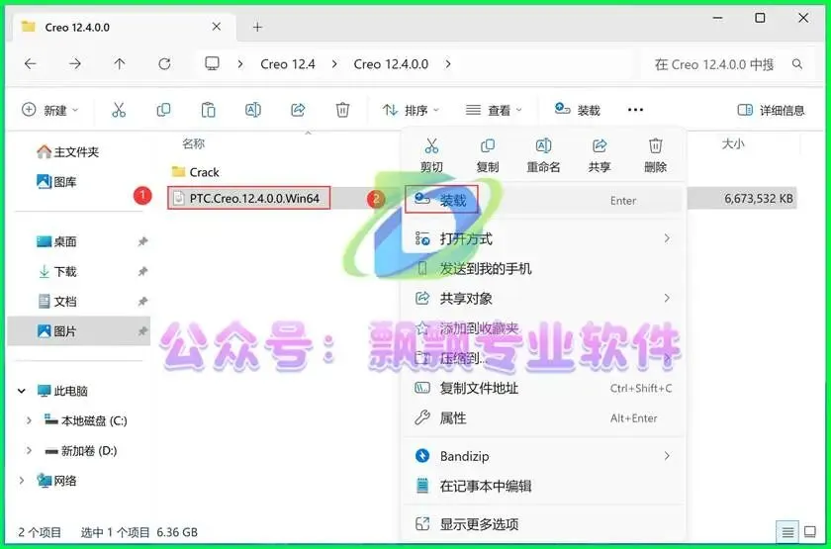Expand the 网络 (Network) node
This screenshot has height=549, width=831.
coord(22,481)
